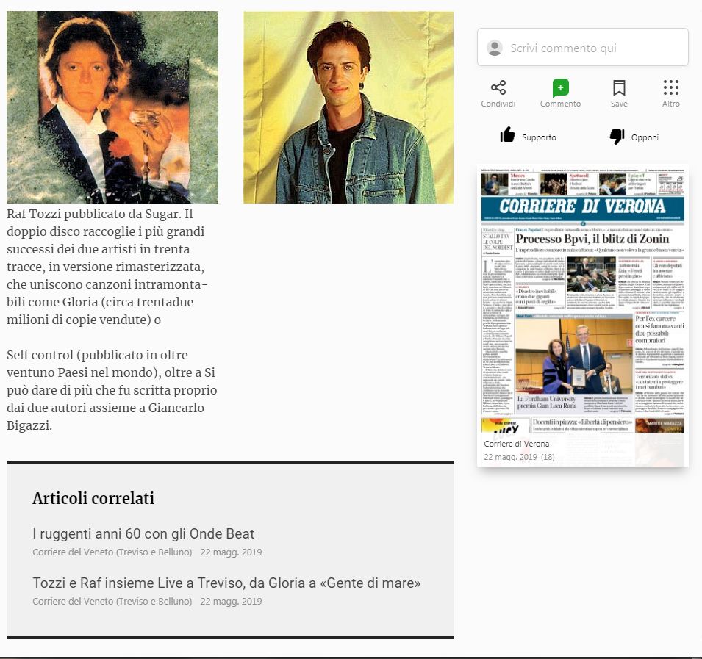Open 'Tozzi e Raf insieme Live a Treviso' article
This screenshot has height=659, width=702.
pos(226,583)
